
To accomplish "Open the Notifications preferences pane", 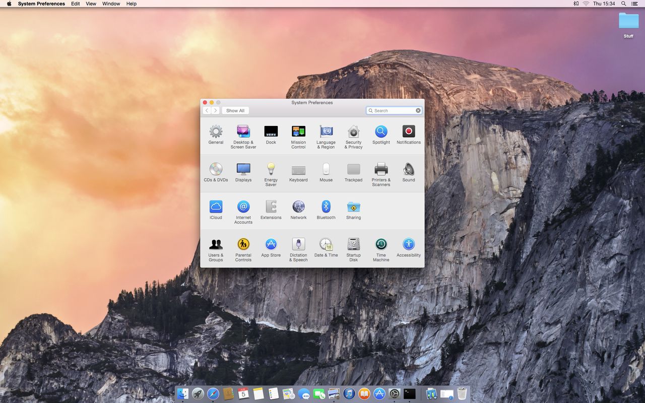I will (x=409, y=135).
